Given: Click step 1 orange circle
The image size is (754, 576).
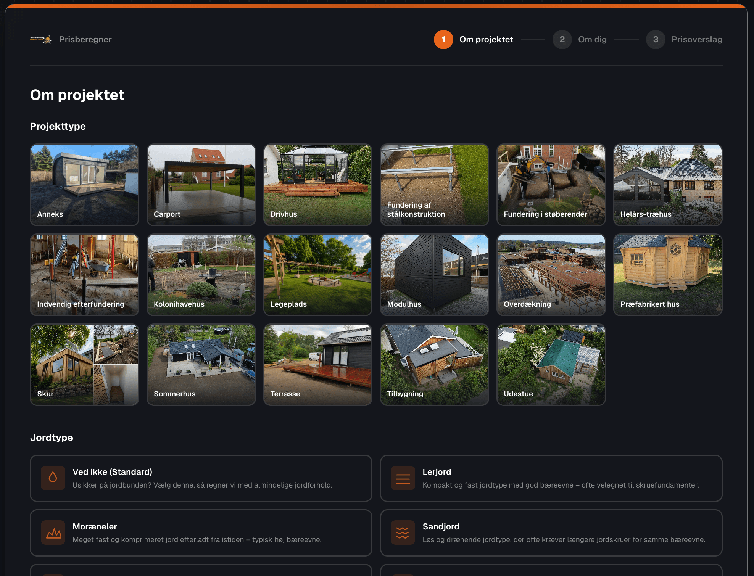Looking at the screenshot, I should 443,39.
